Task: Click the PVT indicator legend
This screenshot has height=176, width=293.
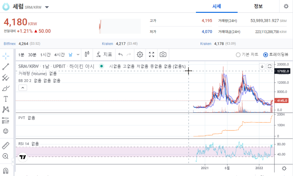Action: pos(22,118)
